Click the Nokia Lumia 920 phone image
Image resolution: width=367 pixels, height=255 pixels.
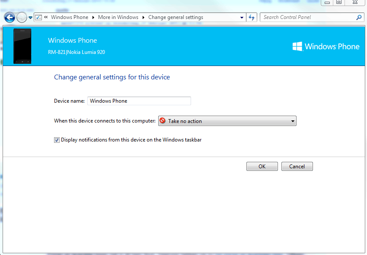tap(22, 46)
